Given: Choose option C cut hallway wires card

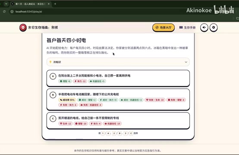Looking at the screenshot, I should (x=118, y=121).
